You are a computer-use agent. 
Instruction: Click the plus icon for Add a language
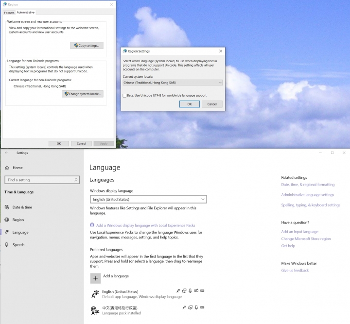pyautogui.click(x=95, y=278)
